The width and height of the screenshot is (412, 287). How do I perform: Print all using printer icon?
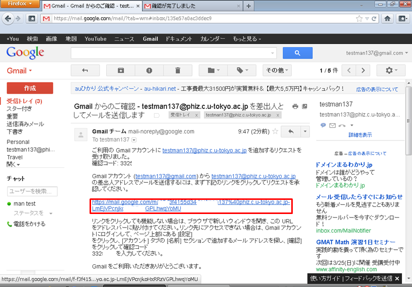pos(295,106)
